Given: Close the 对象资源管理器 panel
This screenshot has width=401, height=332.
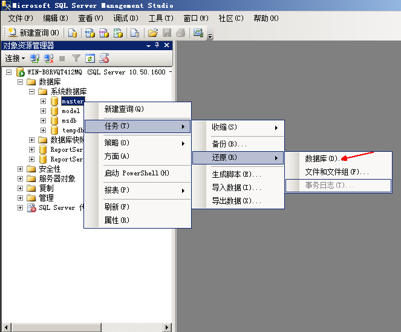Looking at the screenshot, I should coord(167,45).
